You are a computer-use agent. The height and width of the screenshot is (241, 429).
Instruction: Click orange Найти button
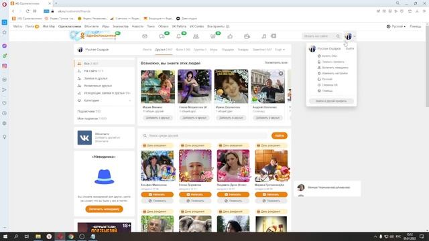(280, 136)
